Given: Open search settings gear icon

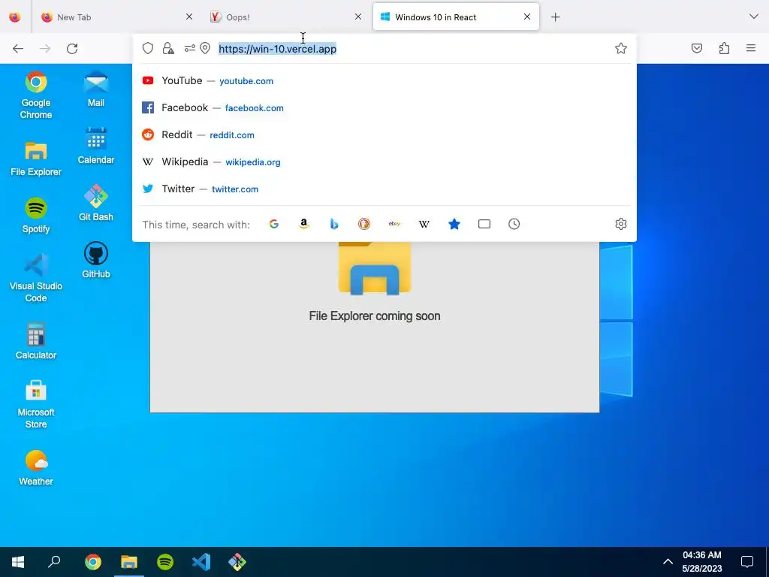Looking at the screenshot, I should (x=621, y=224).
